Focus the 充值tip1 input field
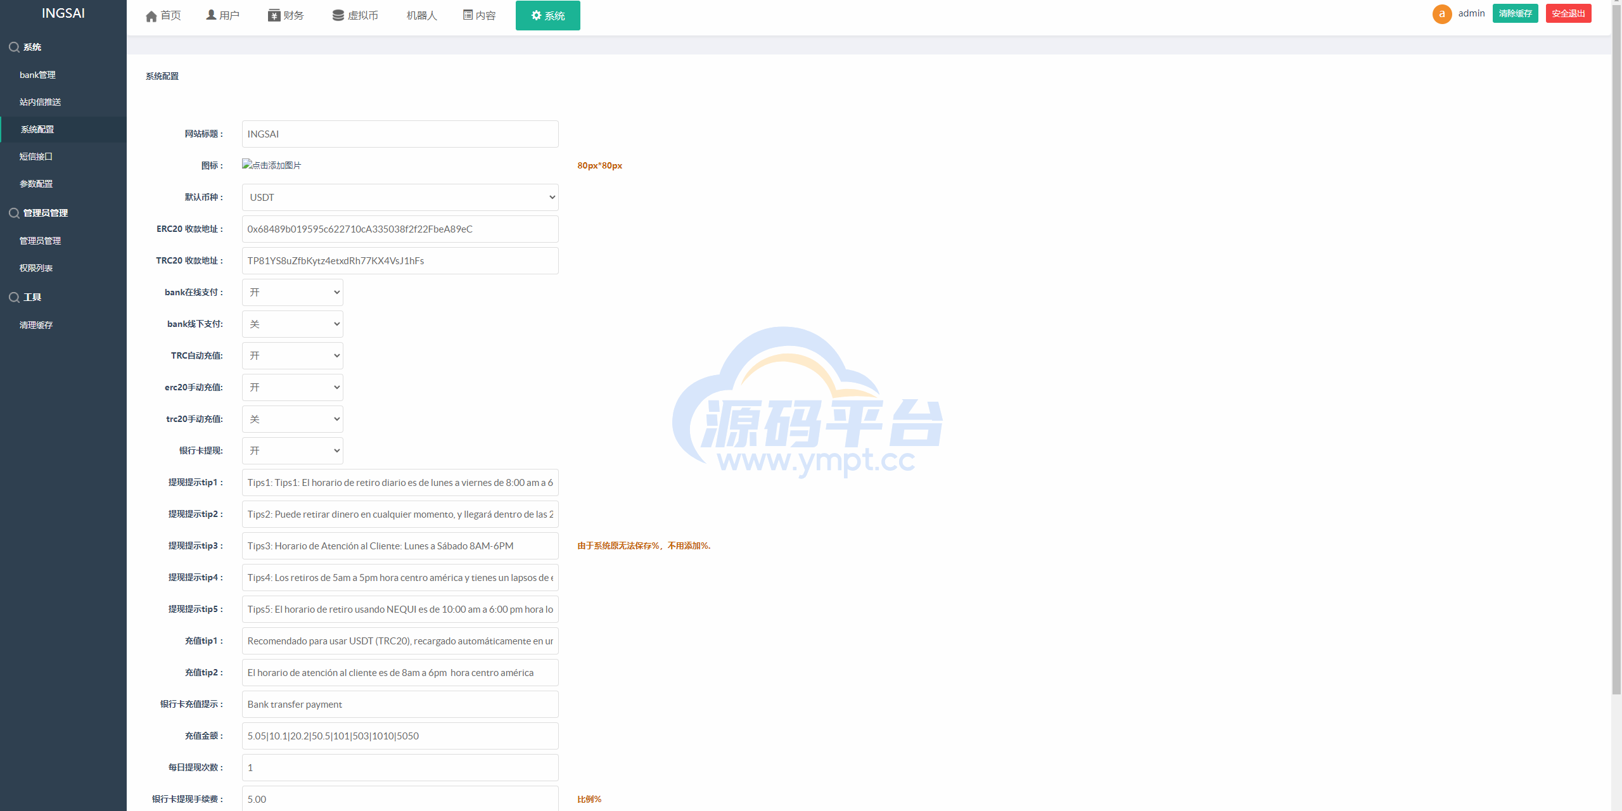 (x=400, y=641)
